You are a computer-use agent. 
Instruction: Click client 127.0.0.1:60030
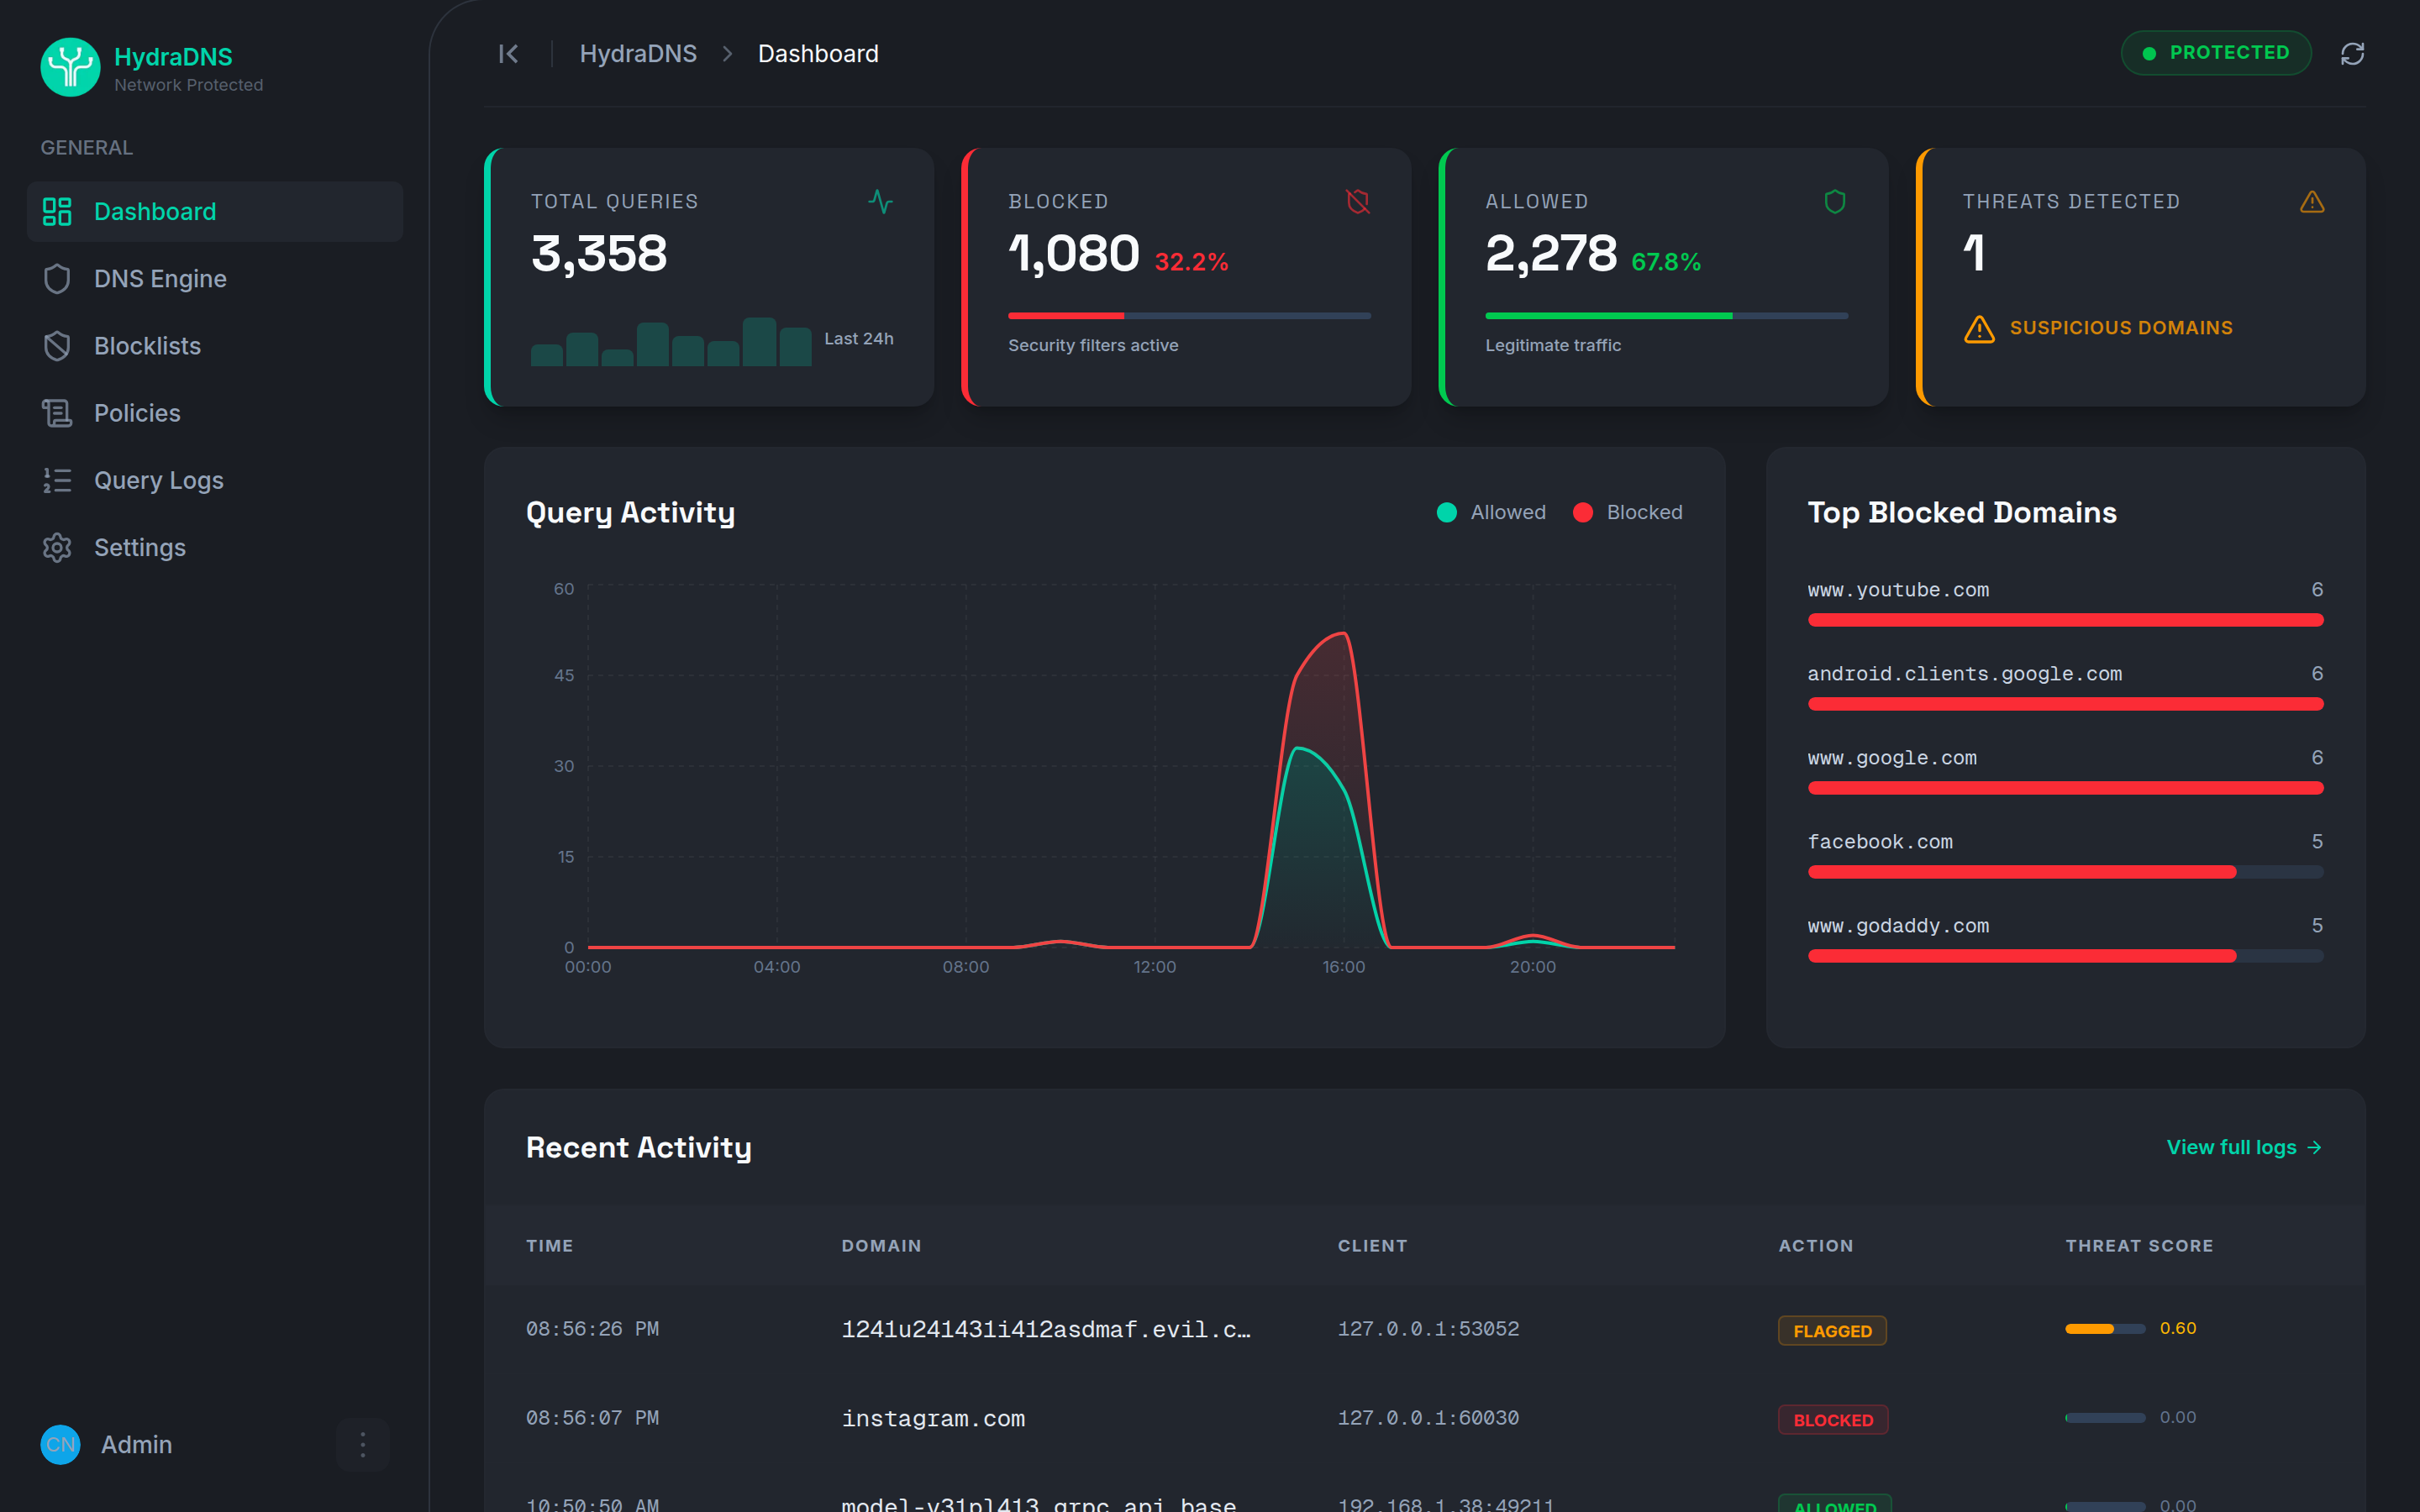pyautogui.click(x=1428, y=1418)
